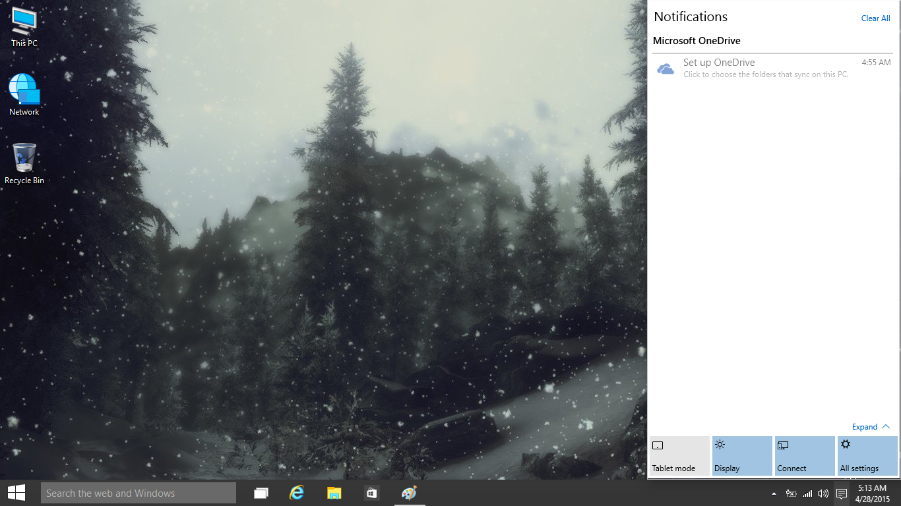Launch Internet Explorer from the taskbar

point(297,493)
